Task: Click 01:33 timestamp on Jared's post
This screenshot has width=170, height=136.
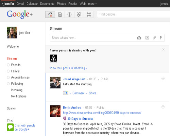Action: (93, 79)
